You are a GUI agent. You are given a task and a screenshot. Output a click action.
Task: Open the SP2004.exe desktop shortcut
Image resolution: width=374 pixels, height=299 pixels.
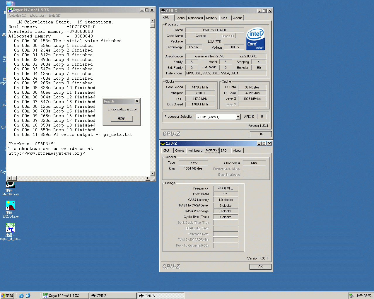(x=10, y=206)
